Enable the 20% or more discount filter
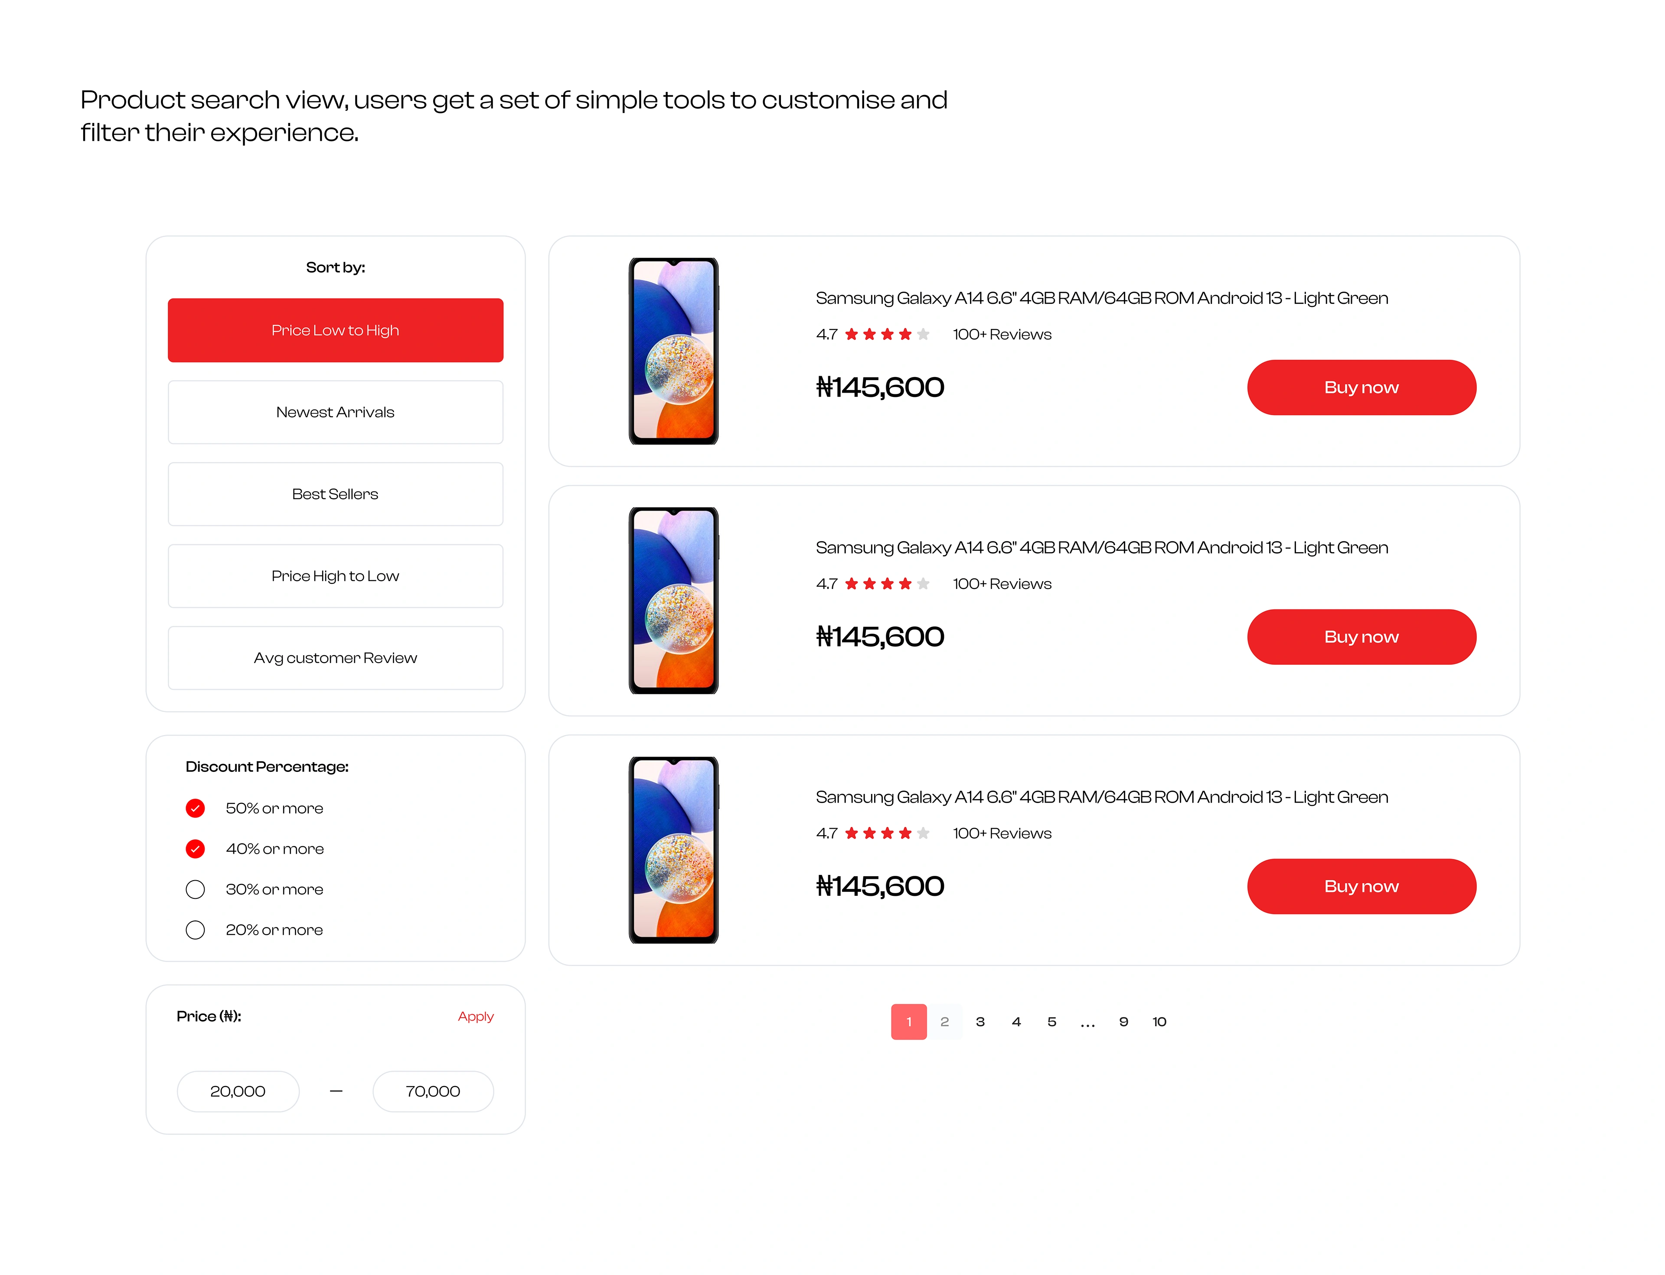Viewport: 1665px width, 1275px height. (x=195, y=930)
